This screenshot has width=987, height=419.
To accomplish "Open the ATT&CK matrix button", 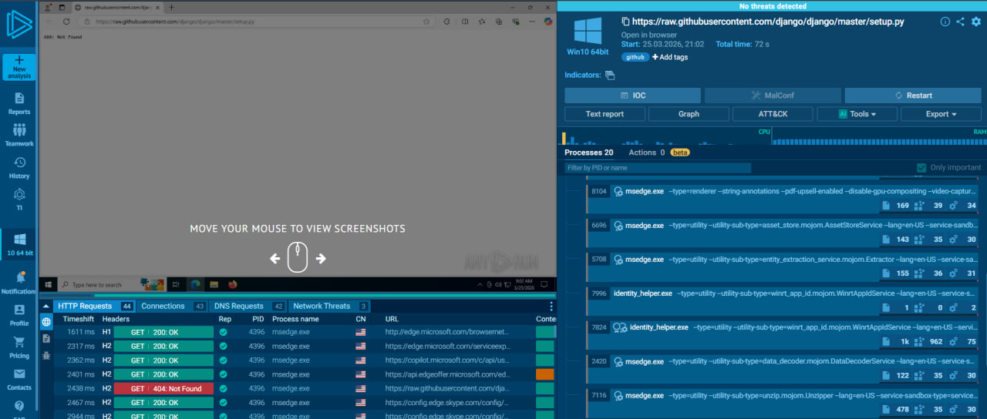I will pyautogui.click(x=773, y=114).
